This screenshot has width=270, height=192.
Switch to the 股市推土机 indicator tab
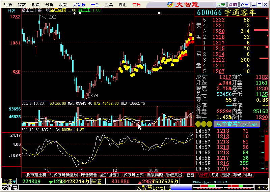click(x=36, y=175)
